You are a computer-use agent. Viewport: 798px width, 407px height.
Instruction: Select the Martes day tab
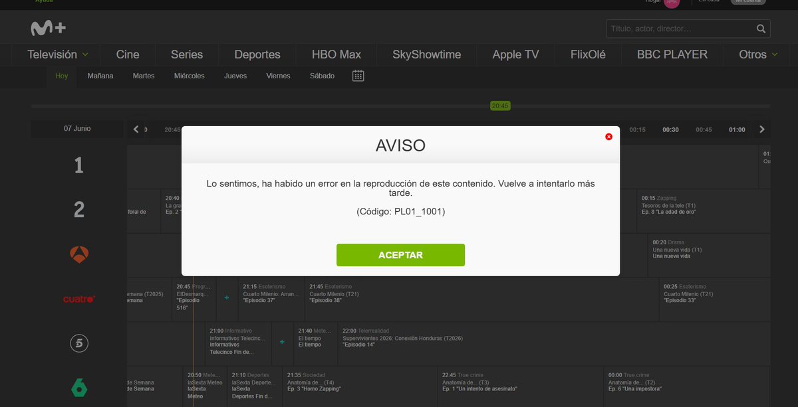tap(144, 76)
